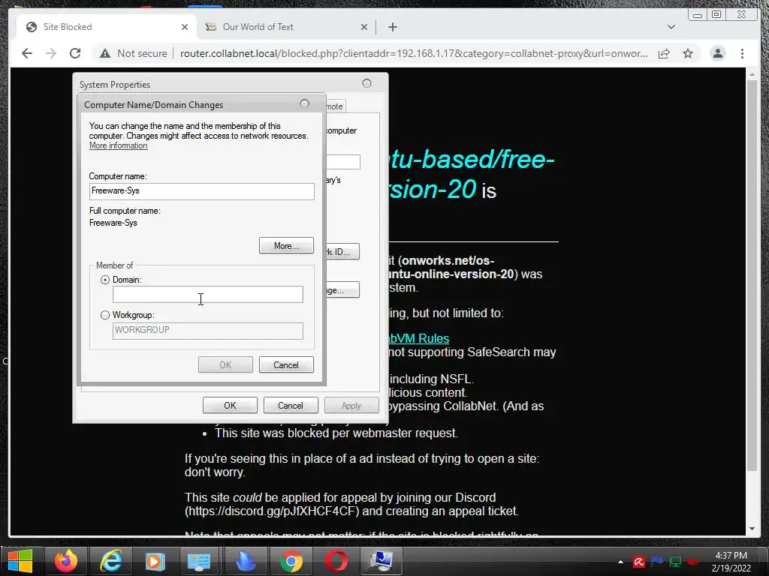Select the System Properties taskbar icon

(381, 561)
